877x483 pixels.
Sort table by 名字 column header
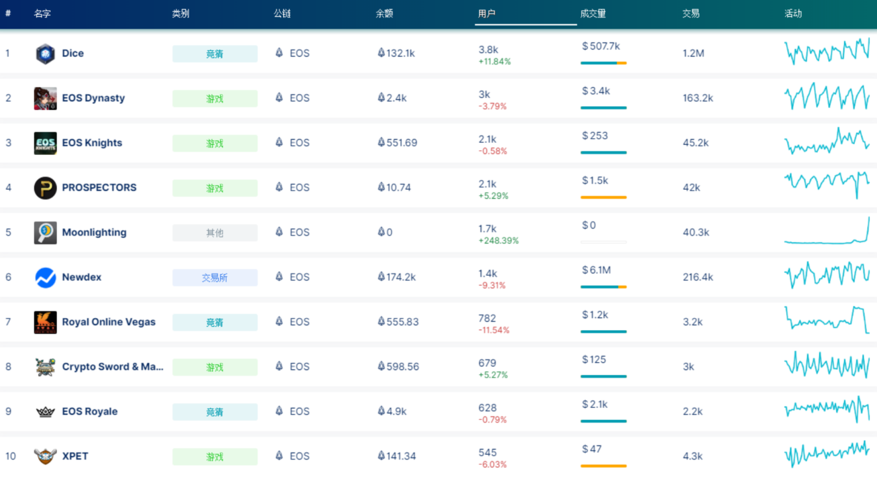coord(42,13)
